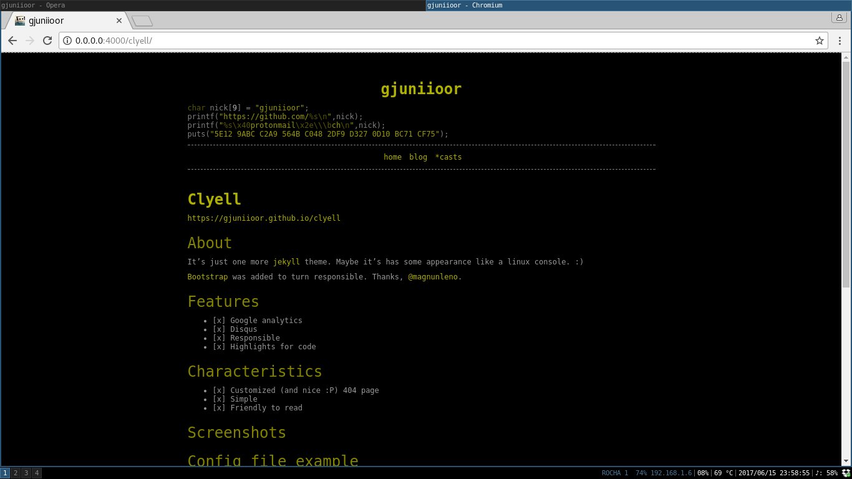The image size is (852, 479).
Task: Open site information via the circled-i icon
Action: click(66, 41)
